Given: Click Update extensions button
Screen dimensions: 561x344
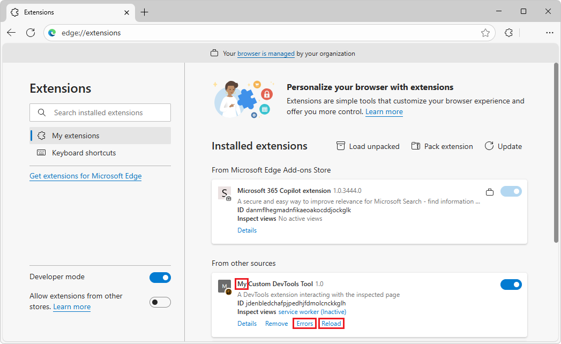Looking at the screenshot, I should 503,146.
